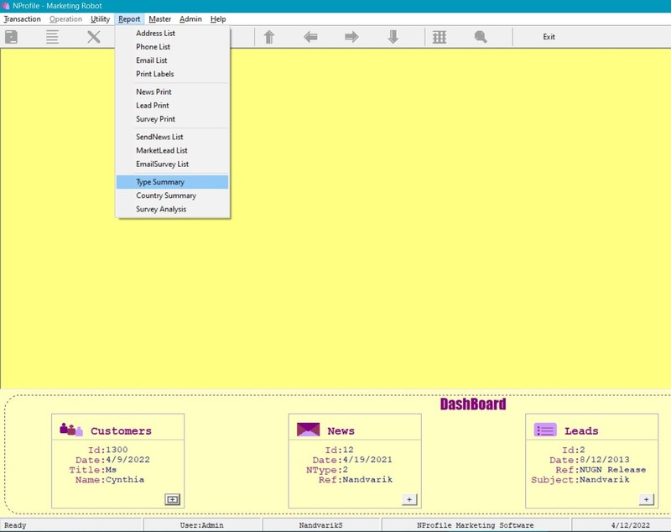Click the Leads list icon
Image resolution: width=671 pixels, height=532 pixels.
click(x=545, y=430)
